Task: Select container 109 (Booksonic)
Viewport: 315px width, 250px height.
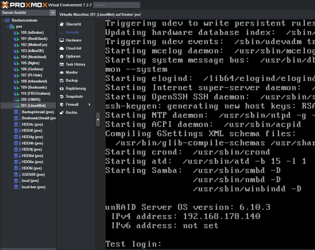Action: [x=28, y=87]
